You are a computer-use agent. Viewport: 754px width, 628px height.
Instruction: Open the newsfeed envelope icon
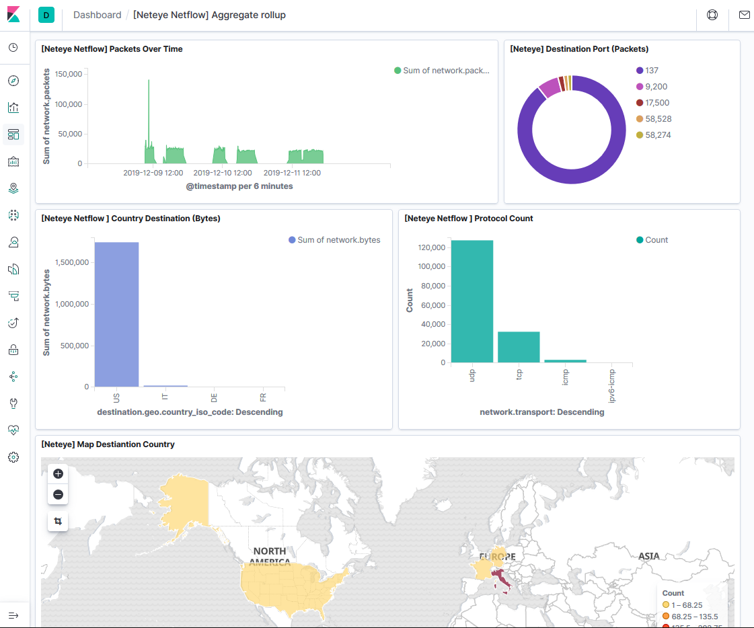tap(744, 15)
